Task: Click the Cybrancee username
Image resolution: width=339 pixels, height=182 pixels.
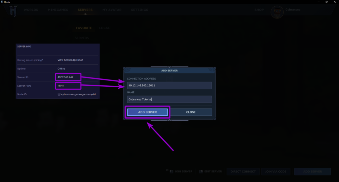Action: point(293,10)
